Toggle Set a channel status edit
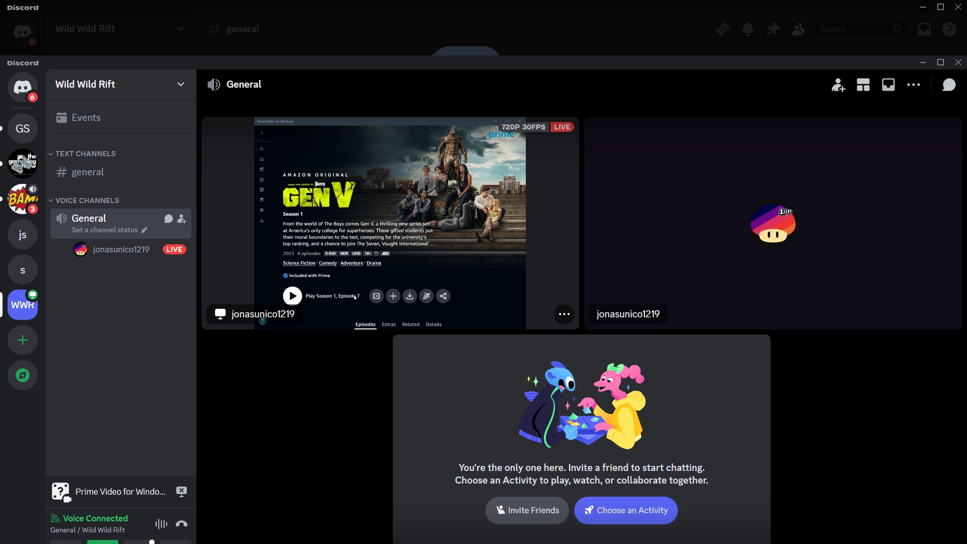 point(144,230)
